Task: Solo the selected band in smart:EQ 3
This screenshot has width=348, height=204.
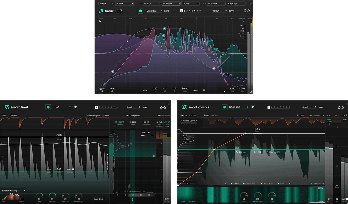Action: [x=196, y=90]
